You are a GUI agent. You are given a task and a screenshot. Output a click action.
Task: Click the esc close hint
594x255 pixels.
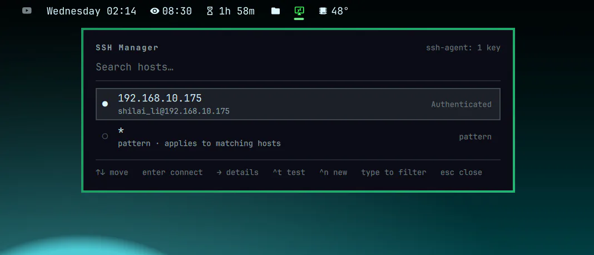[461, 172]
